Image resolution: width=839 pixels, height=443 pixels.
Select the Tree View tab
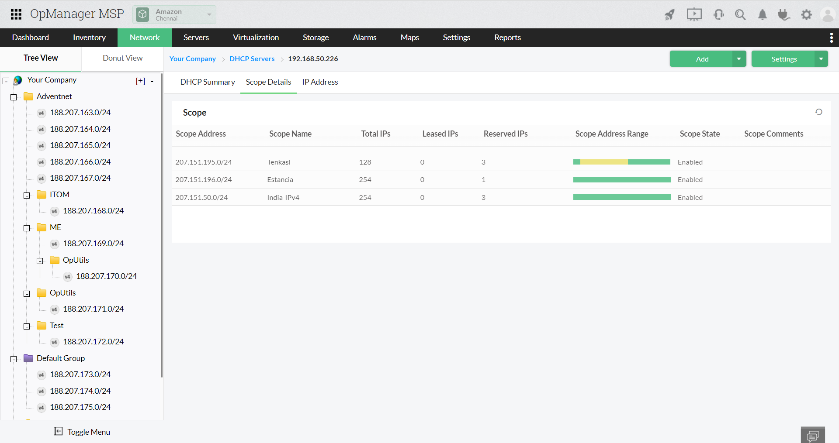41,58
